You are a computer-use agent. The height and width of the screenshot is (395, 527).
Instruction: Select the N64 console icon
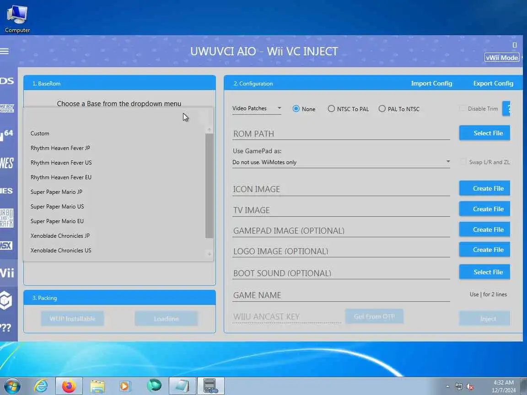click(7, 135)
